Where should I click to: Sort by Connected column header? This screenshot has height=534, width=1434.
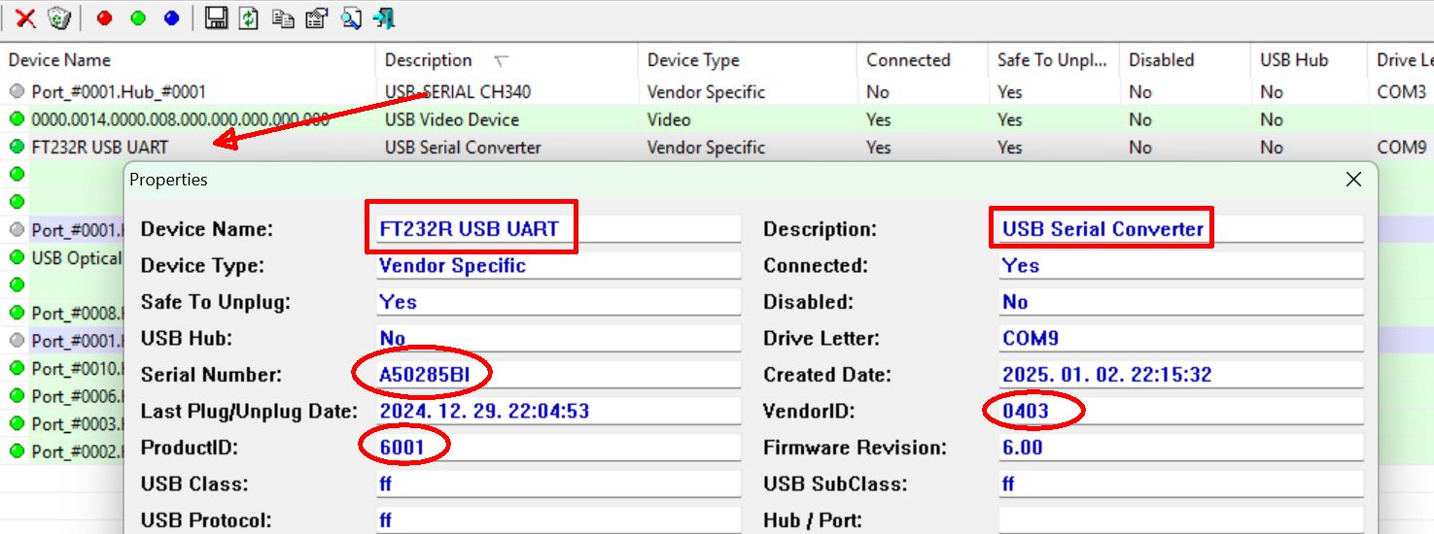click(922, 60)
